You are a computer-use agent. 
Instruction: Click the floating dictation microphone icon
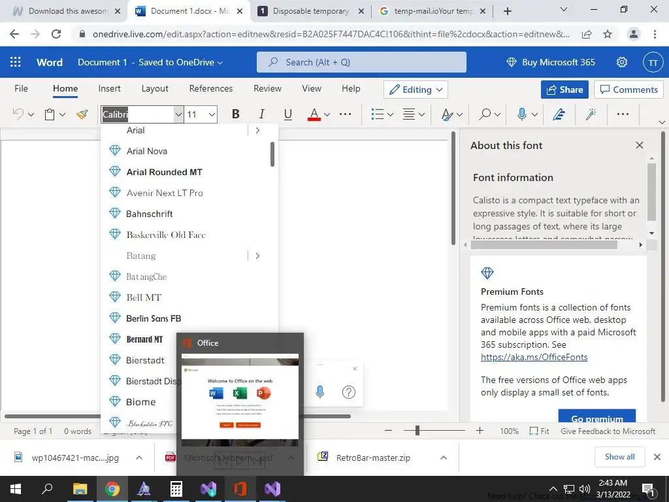[x=320, y=392]
